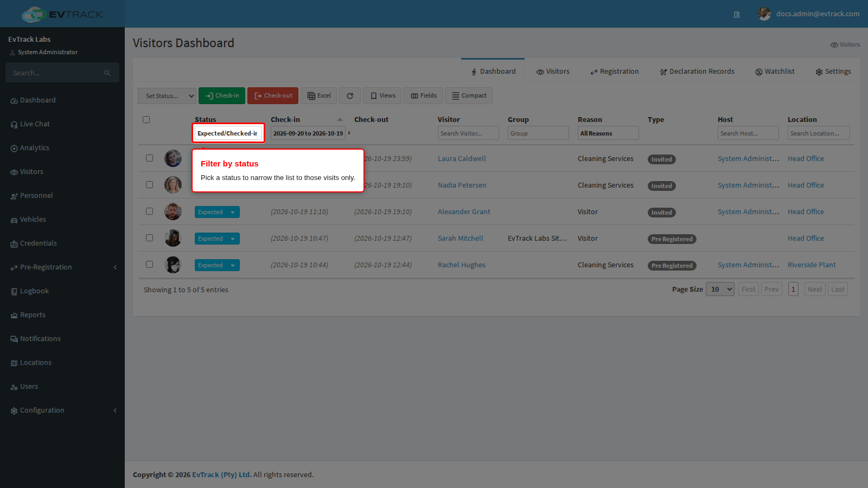Tick the checkbox for Laura Caldwell
This screenshot has width=868, height=488.
(149, 158)
